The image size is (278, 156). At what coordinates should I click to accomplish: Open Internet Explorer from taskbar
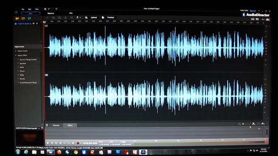click(26, 152)
